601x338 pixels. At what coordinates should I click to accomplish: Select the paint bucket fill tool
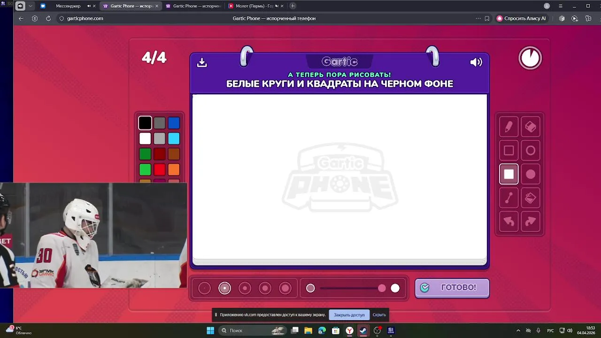pyautogui.click(x=530, y=198)
